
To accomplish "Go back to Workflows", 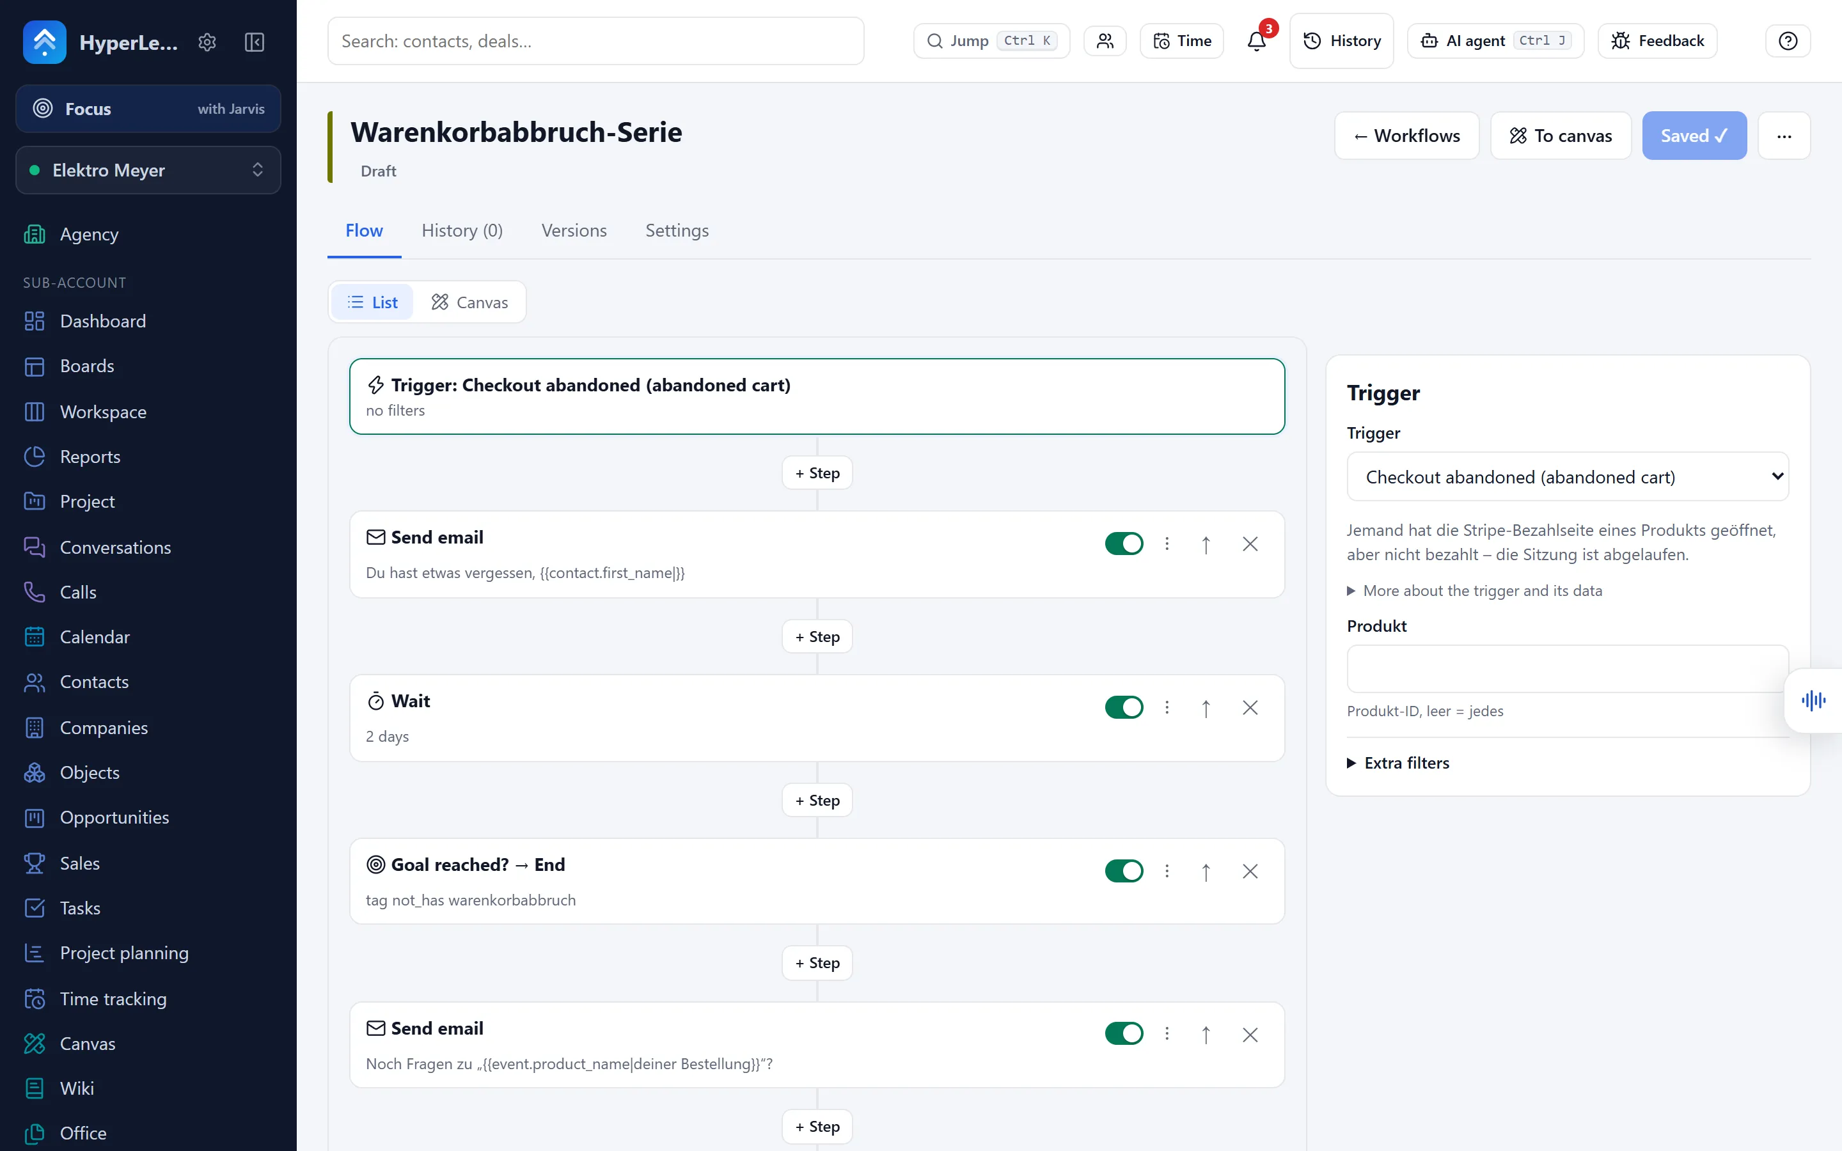I will pyautogui.click(x=1406, y=136).
